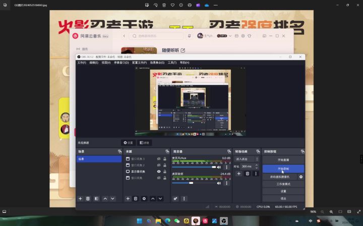The height and width of the screenshot is (226, 363).
Task: Toggle the lock on 窗口采集 3 source
Action: tap(165, 159)
